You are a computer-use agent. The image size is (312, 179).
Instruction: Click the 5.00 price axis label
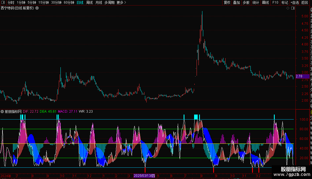[x=305, y=16]
